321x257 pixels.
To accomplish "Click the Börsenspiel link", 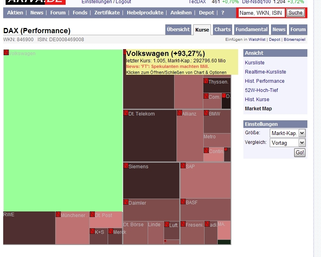I will [295, 40].
